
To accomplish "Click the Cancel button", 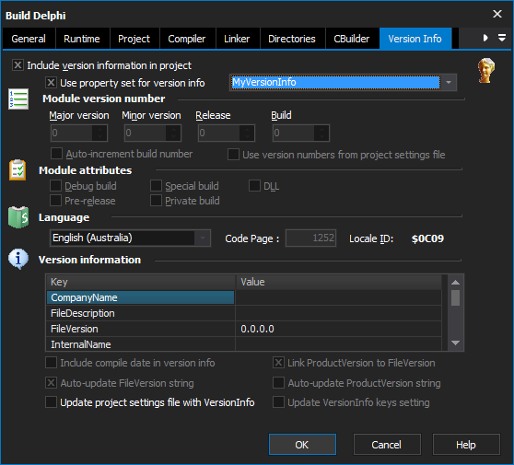I will (387, 445).
